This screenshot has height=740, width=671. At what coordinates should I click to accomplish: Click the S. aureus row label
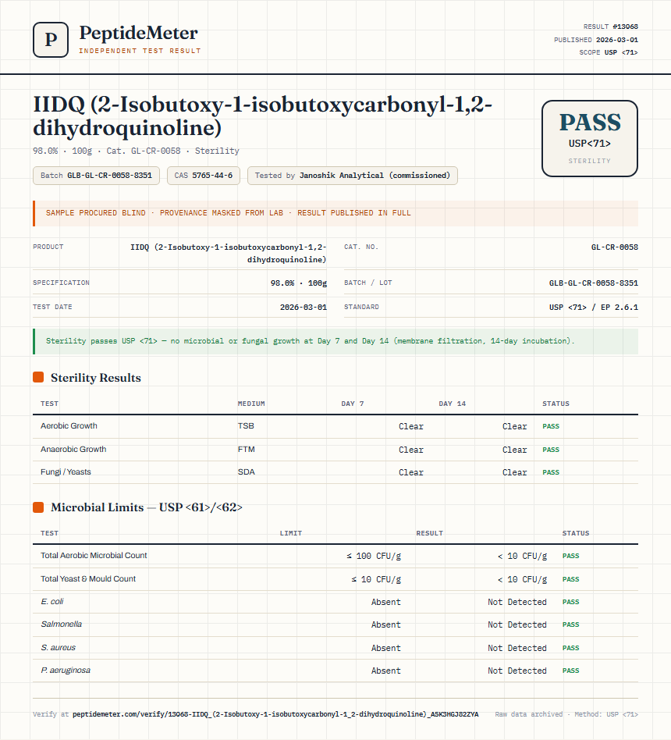click(x=58, y=648)
